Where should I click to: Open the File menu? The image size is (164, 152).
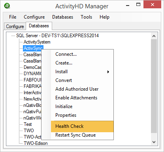(x=13, y=17)
